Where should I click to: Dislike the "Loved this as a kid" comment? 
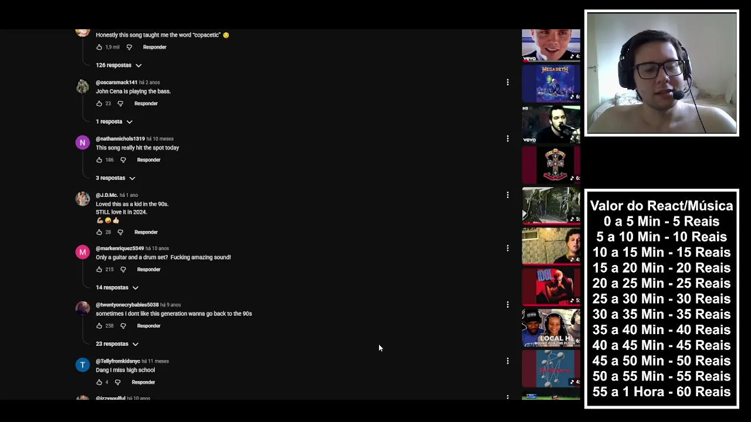point(120,232)
